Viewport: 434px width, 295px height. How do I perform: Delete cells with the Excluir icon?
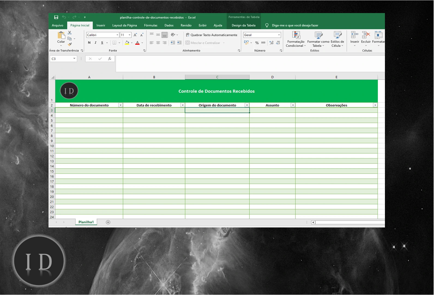366,35
